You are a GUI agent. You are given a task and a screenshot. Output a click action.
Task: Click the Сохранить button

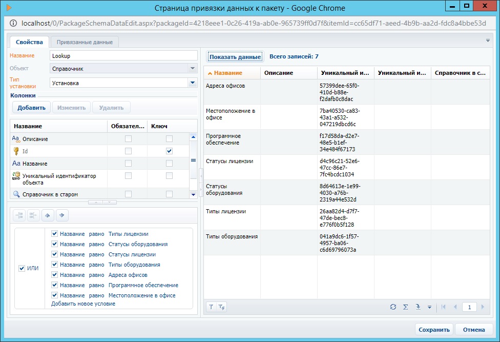tap(434, 330)
